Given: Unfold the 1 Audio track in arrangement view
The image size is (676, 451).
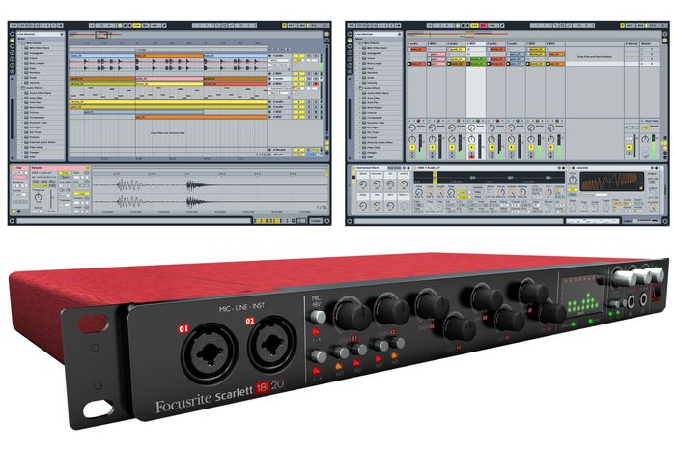Looking at the screenshot, I should pos(269,56).
